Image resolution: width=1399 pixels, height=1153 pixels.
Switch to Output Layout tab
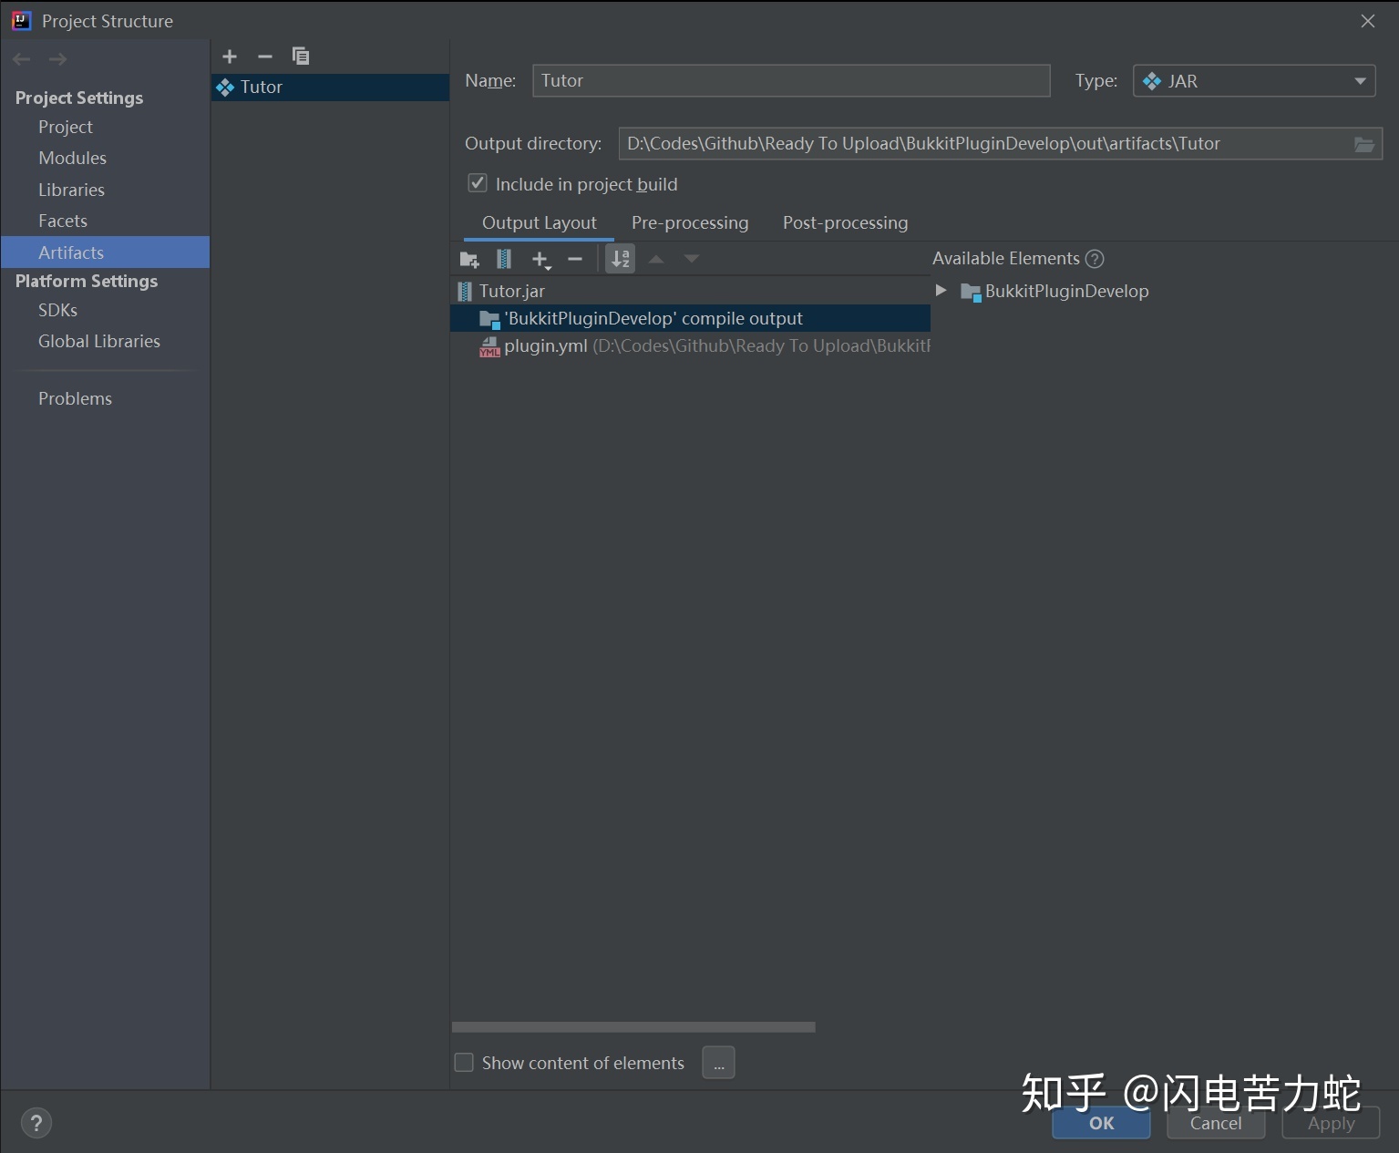pyautogui.click(x=540, y=223)
